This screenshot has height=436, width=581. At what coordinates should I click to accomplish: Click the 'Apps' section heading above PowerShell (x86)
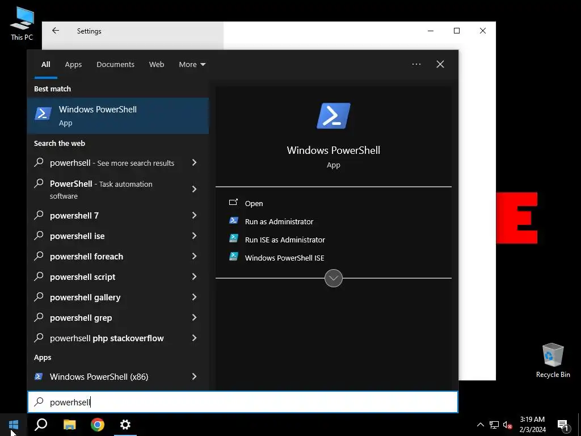43,358
